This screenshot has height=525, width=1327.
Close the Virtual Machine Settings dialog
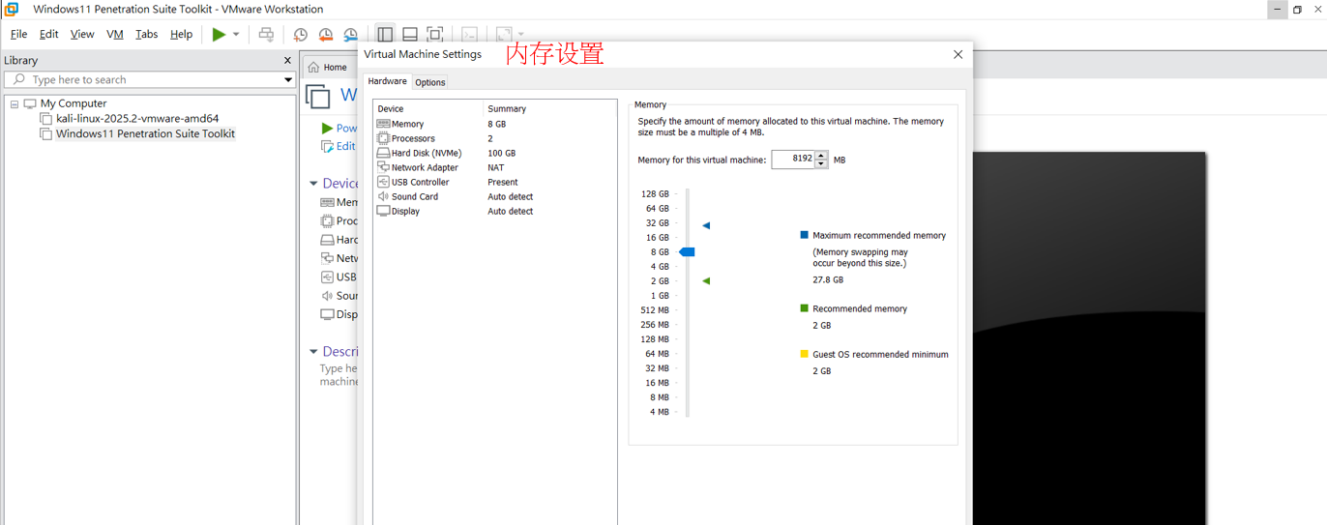point(958,54)
